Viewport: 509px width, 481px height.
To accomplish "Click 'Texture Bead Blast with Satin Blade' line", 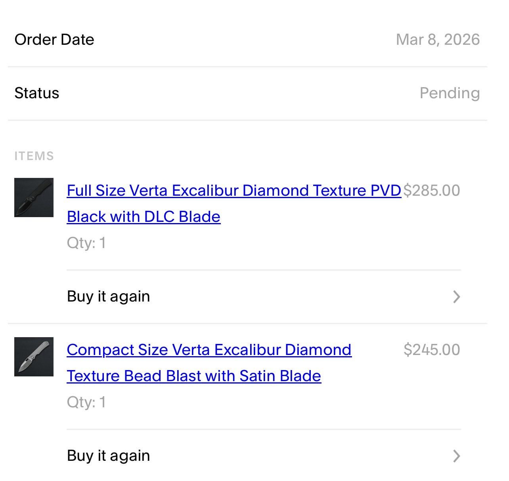I will (194, 376).
